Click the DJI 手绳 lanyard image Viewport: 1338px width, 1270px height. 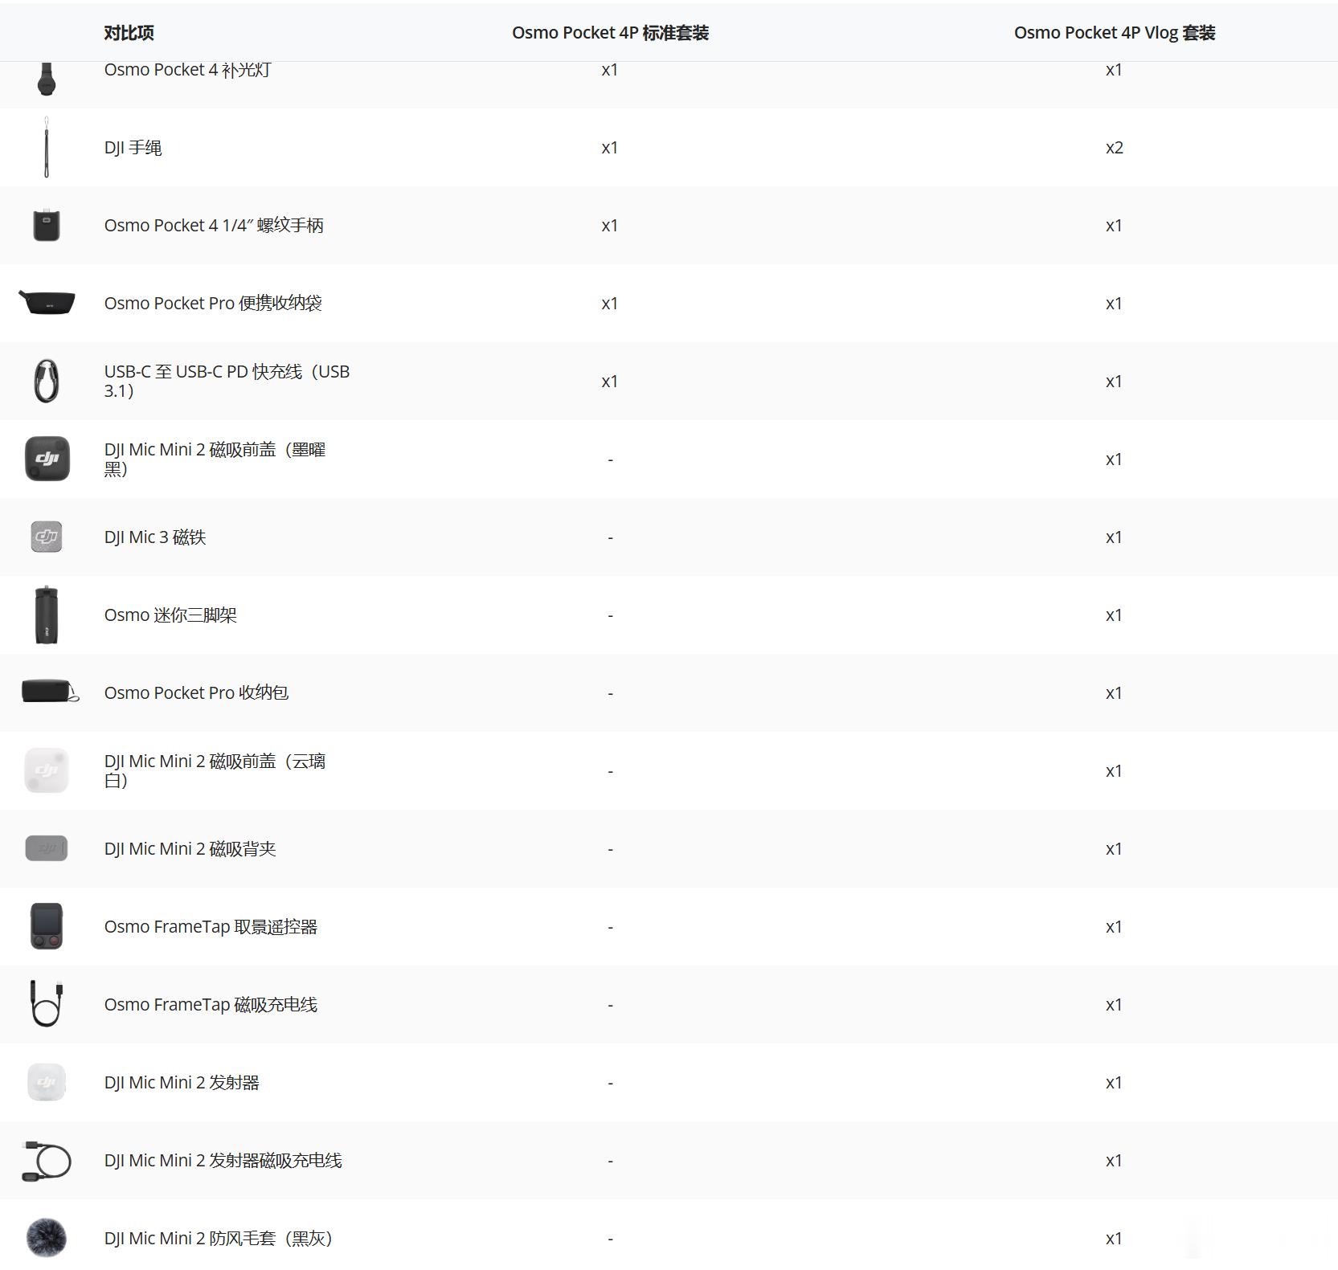(47, 147)
